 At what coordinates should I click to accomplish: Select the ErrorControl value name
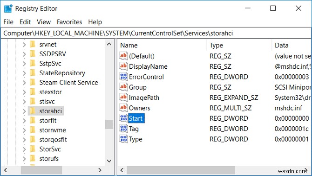point(146,77)
